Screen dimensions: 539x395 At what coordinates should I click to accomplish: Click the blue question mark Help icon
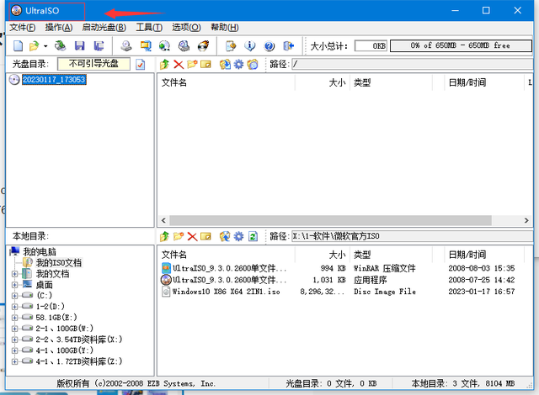pyautogui.click(x=269, y=45)
